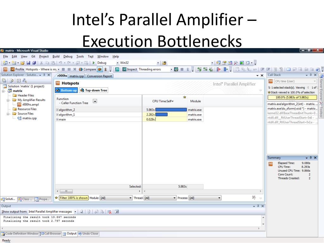Expand the algorithm_1 function row

pyautogui.click(x=57, y=115)
